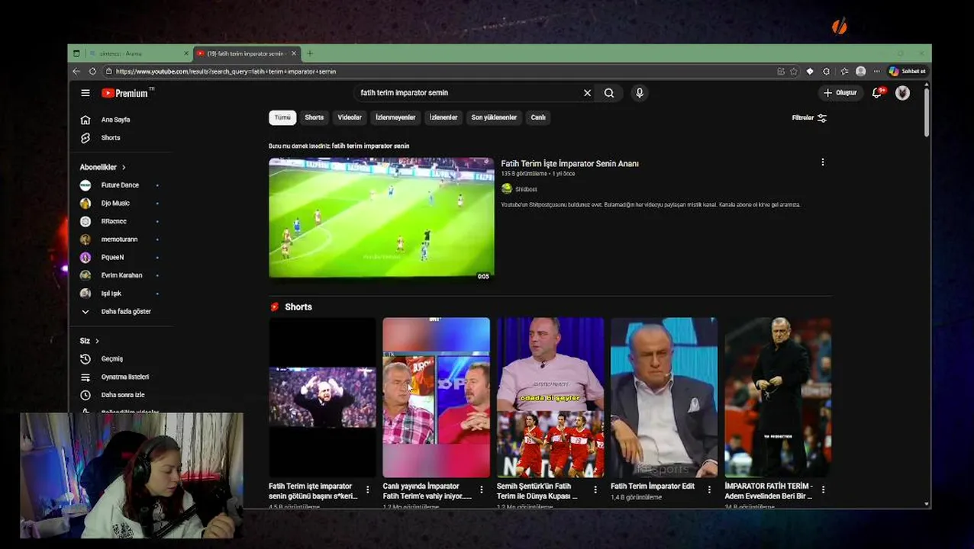
Task: Open Shorts in the sidebar
Action: coord(111,138)
